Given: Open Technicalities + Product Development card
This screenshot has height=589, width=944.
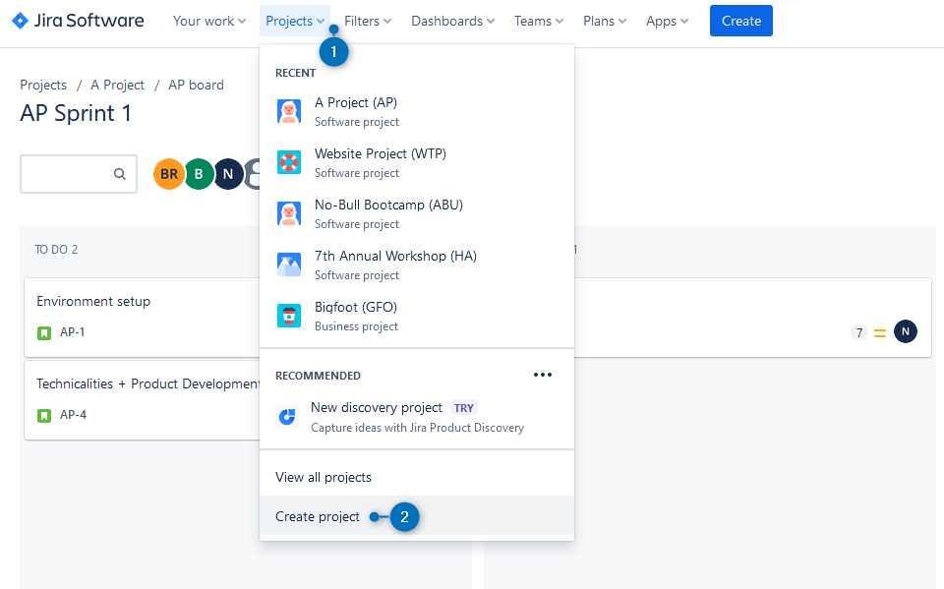Looking at the screenshot, I should (x=142, y=400).
